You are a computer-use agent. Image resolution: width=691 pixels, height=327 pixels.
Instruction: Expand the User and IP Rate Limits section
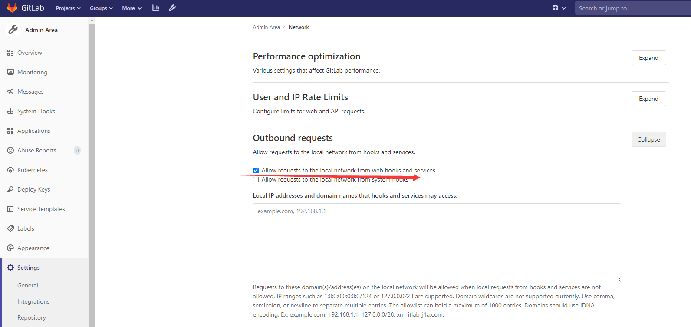click(648, 99)
